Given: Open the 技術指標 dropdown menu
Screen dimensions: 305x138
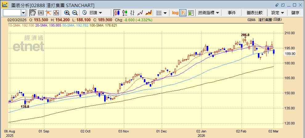Looking at the screenshot, I should (209, 13).
